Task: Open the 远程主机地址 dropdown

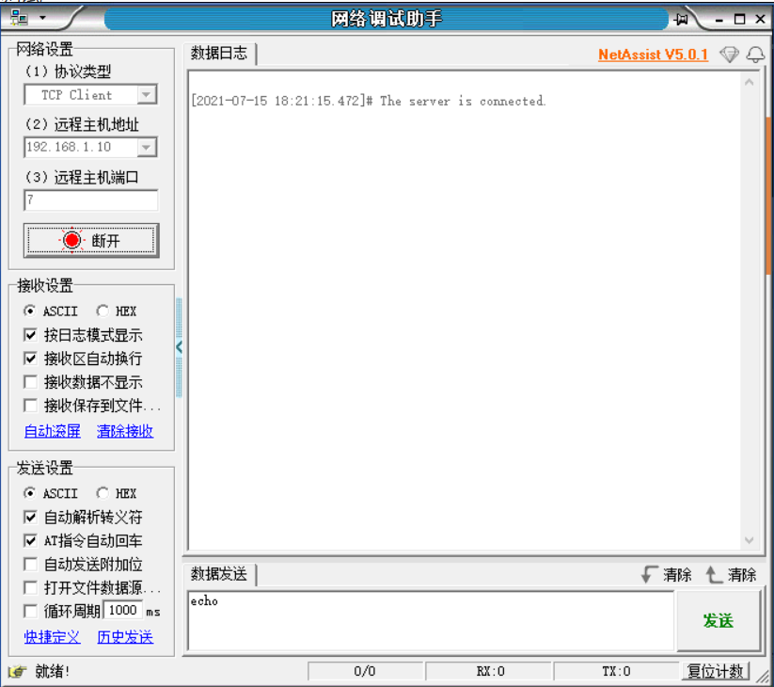Action: pos(145,147)
